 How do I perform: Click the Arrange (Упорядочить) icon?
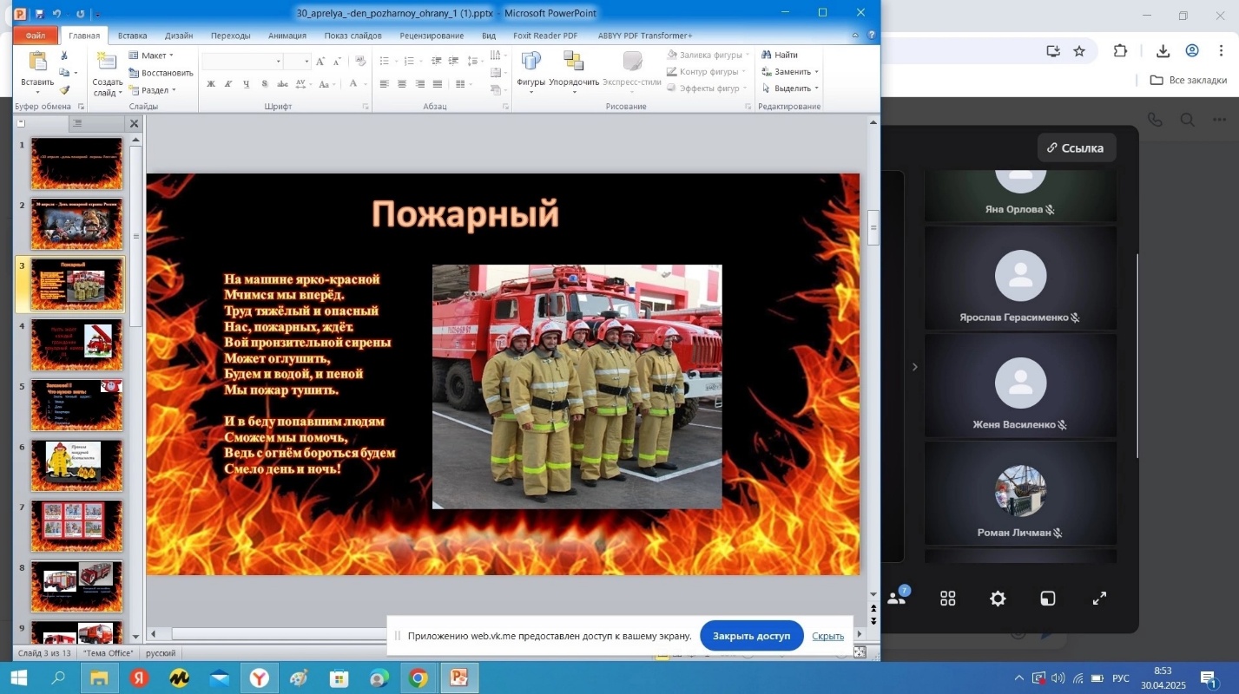point(573,61)
